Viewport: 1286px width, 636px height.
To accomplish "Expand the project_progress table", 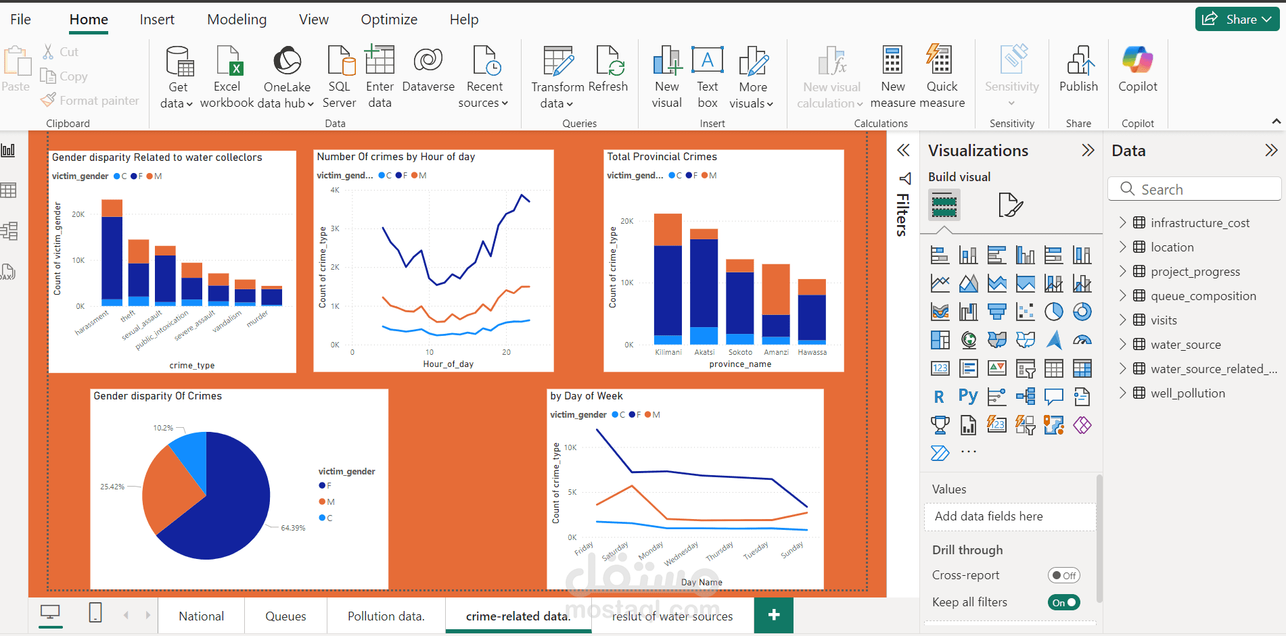I will [1123, 271].
